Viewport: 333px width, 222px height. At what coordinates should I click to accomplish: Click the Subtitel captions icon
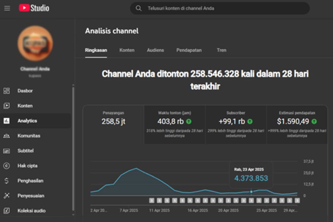[x=7, y=151]
